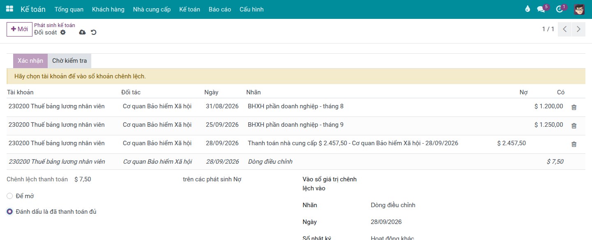Open the Cấu hình menu

coord(252,9)
